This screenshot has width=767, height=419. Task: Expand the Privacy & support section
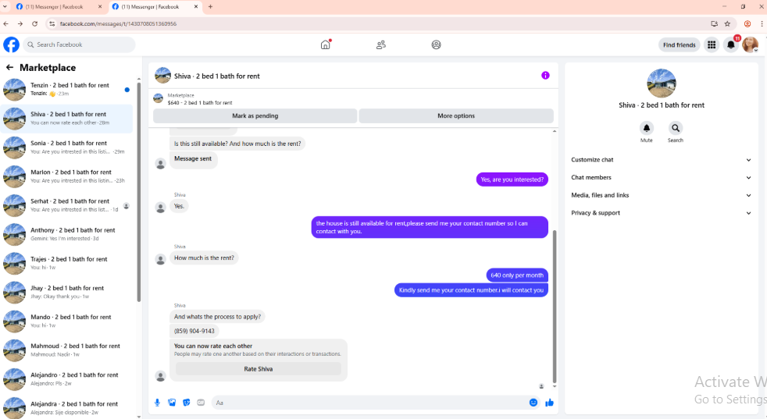click(661, 213)
